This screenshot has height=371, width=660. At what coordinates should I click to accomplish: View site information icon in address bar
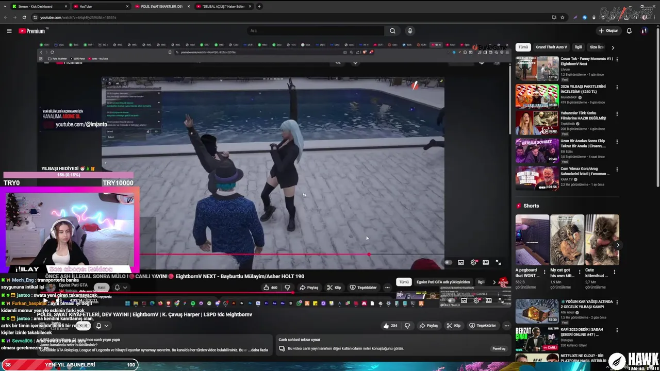35,17
